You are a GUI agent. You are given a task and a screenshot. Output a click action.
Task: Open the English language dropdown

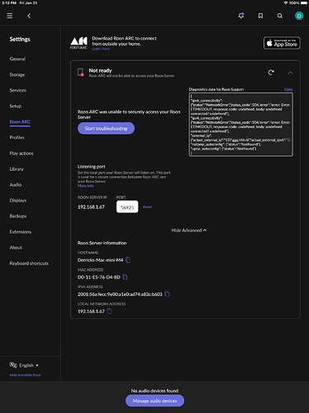29,365
